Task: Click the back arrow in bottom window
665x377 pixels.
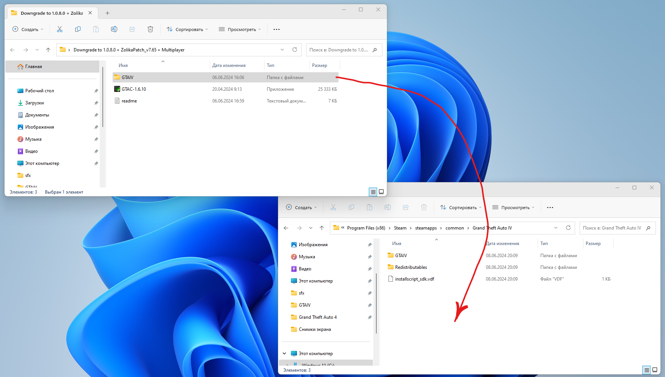Action: (x=286, y=228)
